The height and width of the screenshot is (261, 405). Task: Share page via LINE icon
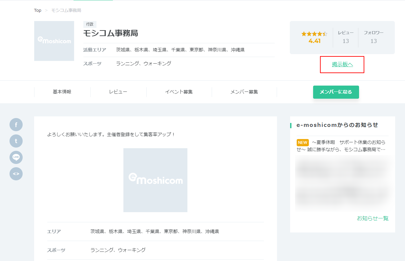pyautogui.click(x=16, y=157)
